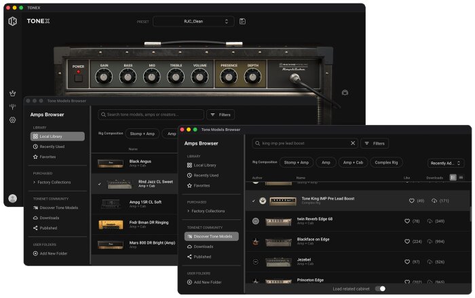Screen dimensions: 475x298
Task: Select Fndr Bman DR Ringing row
Action: [135, 225]
